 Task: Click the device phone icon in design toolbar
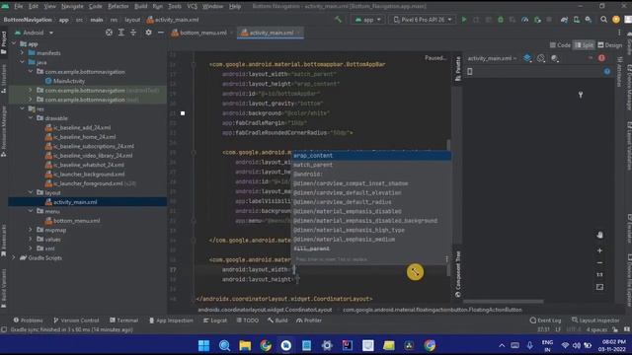(x=470, y=72)
